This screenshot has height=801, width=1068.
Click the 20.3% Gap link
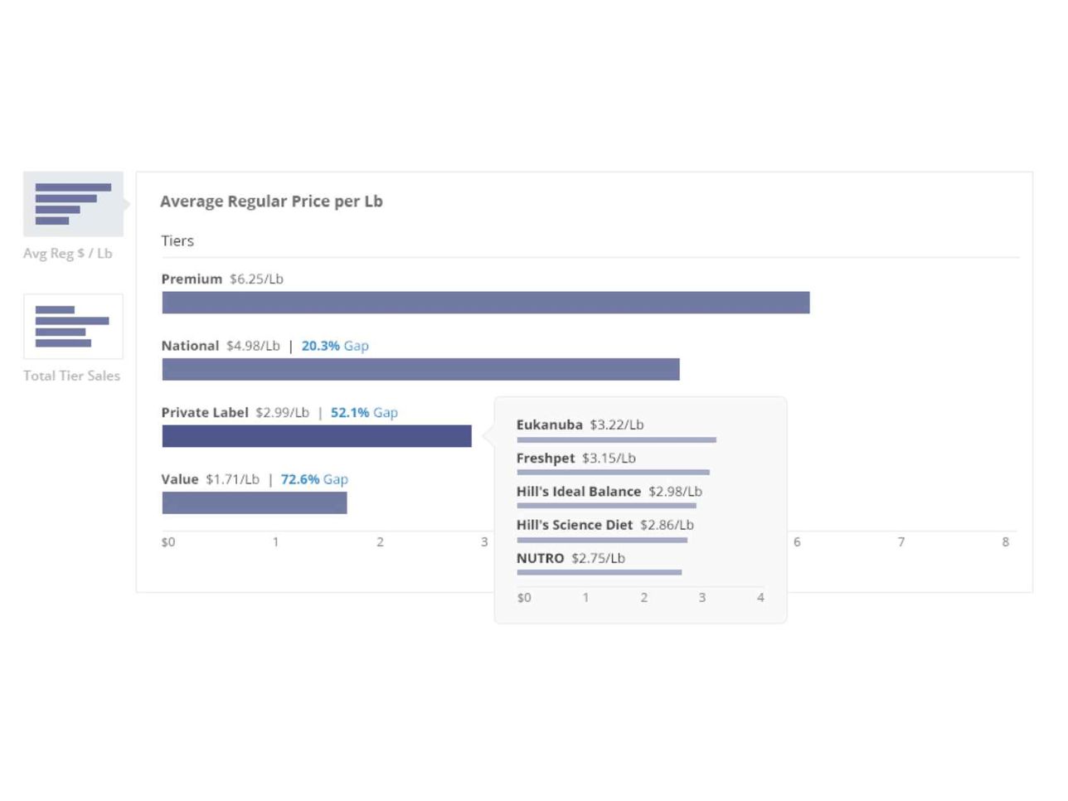pos(335,346)
